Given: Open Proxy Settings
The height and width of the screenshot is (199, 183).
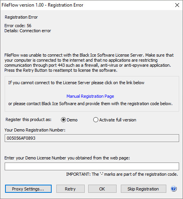Looking at the screenshot, I should [x=28, y=189].
